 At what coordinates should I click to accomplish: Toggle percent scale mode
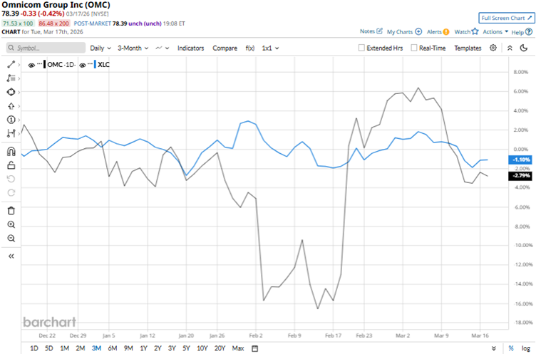511,348
